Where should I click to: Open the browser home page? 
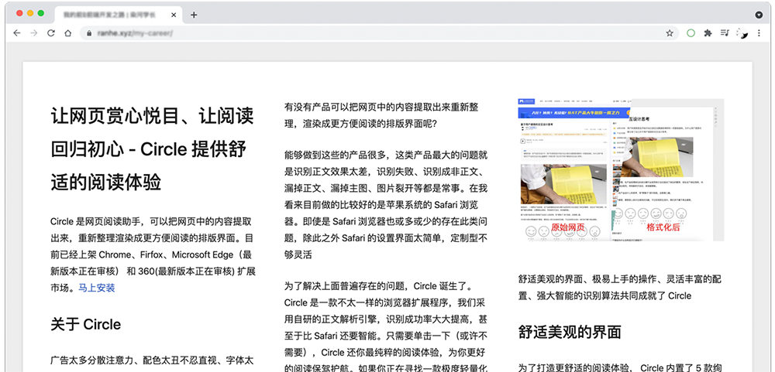67,33
